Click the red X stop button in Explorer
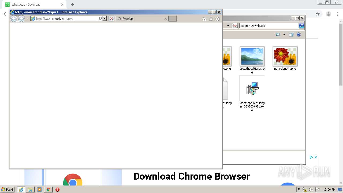The height and width of the screenshot is (193, 343). [x=235, y=26]
